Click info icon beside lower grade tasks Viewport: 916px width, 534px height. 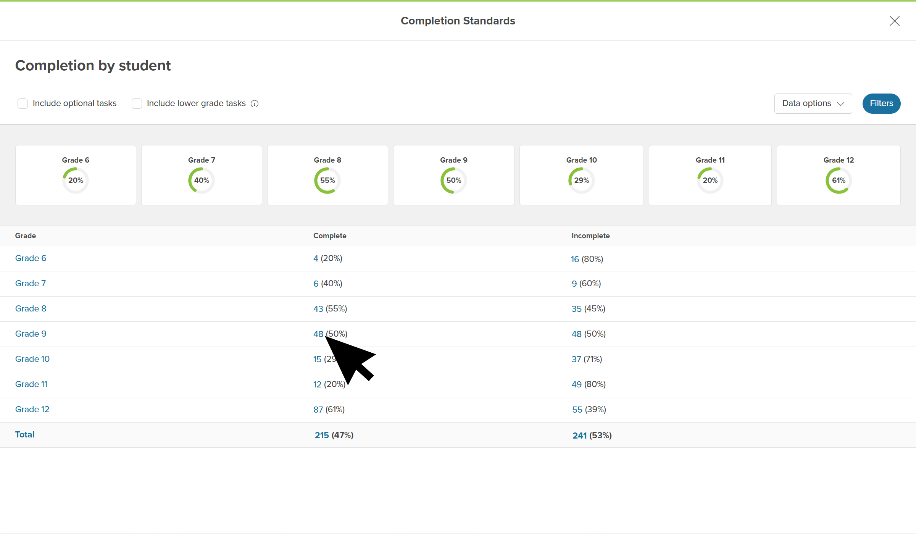click(255, 104)
